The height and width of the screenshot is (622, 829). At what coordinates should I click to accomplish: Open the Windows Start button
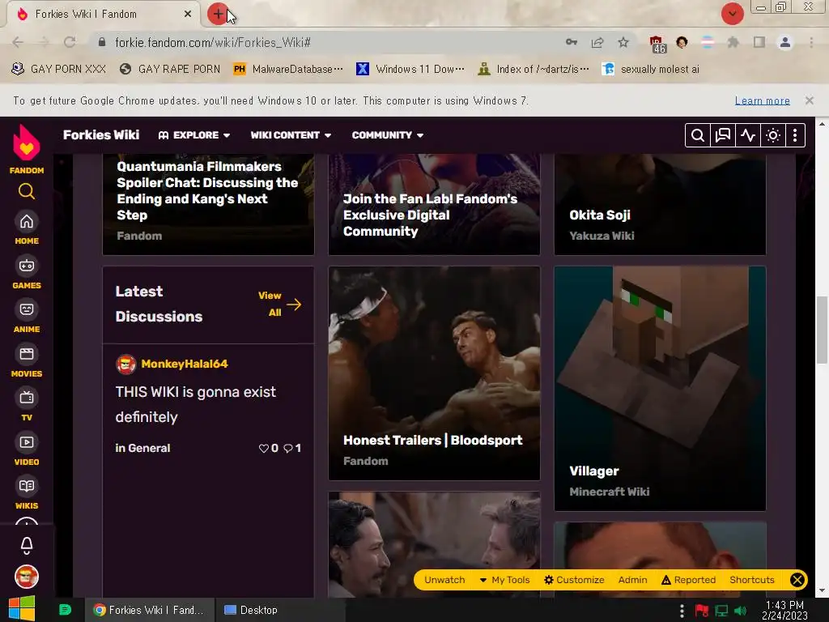pyautogui.click(x=22, y=609)
